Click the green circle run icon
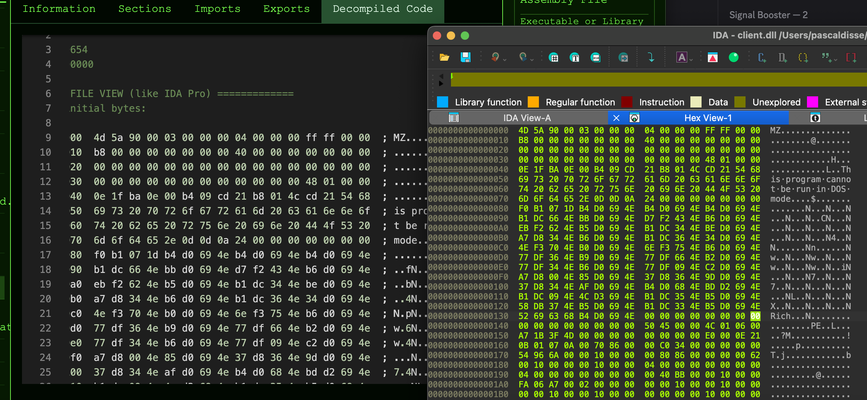 [x=733, y=57]
